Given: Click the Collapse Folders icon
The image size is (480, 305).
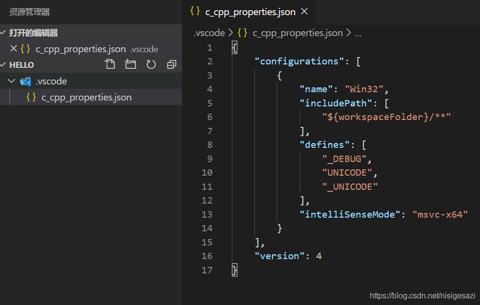Looking at the screenshot, I should [x=171, y=64].
